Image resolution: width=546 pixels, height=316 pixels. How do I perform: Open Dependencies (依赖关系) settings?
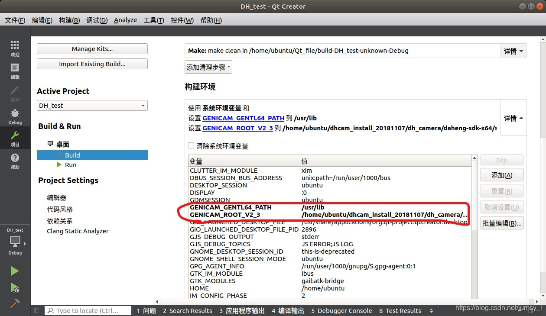[60, 221]
